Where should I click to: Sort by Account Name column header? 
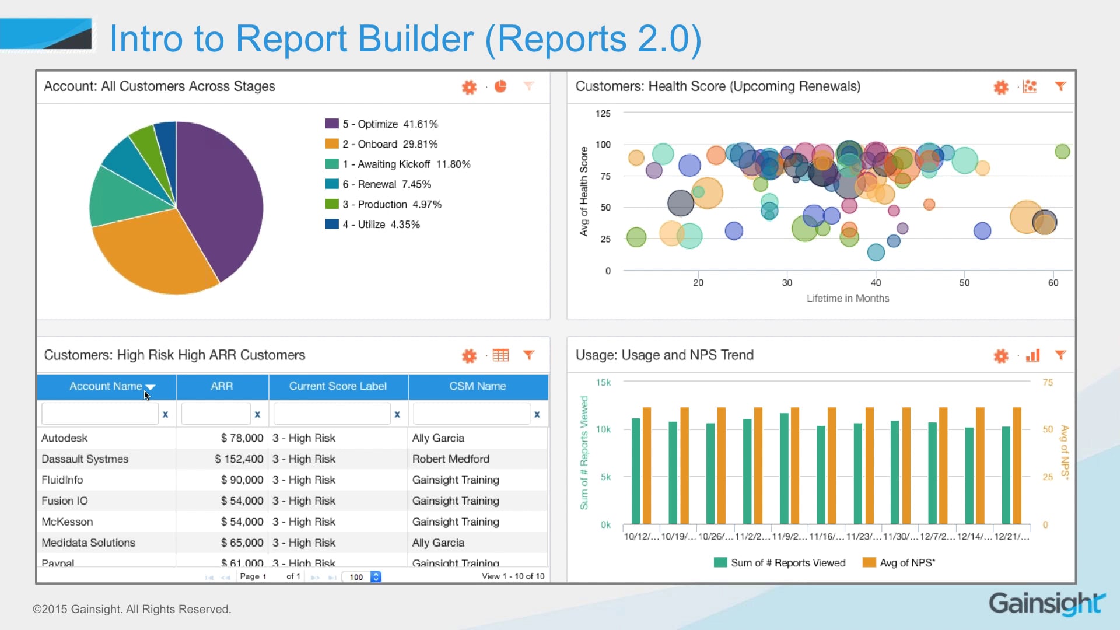[107, 386]
